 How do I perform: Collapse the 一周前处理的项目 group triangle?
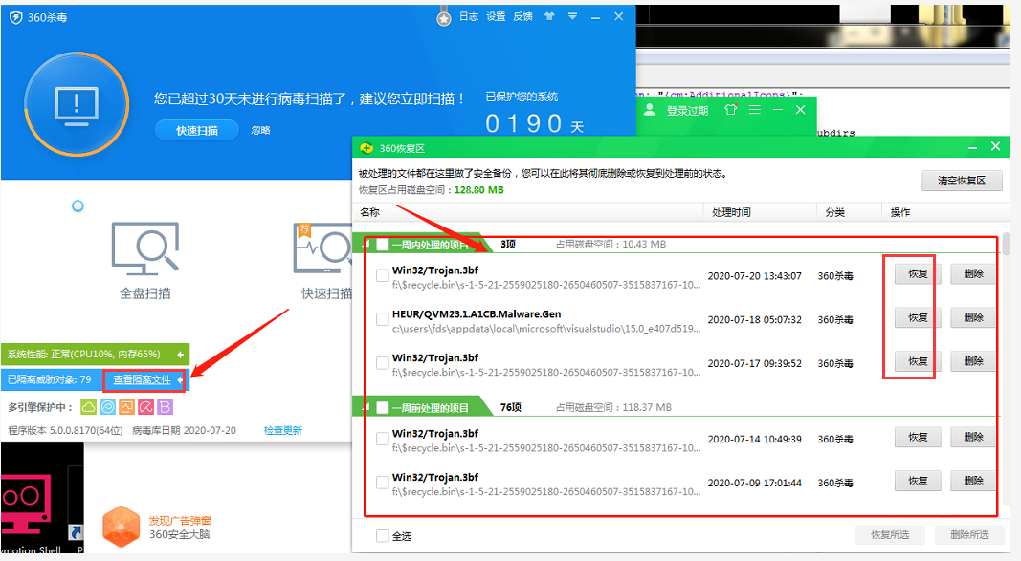[x=366, y=407]
